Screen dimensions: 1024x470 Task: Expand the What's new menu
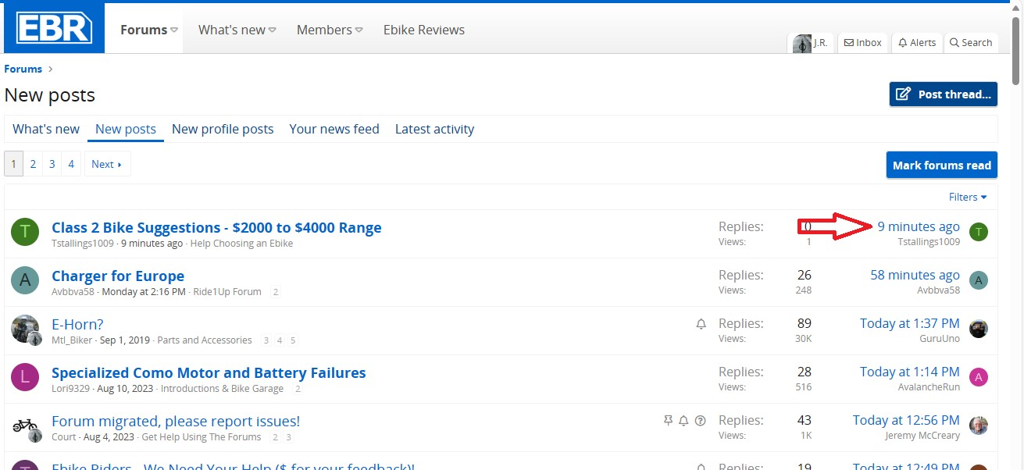[273, 30]
